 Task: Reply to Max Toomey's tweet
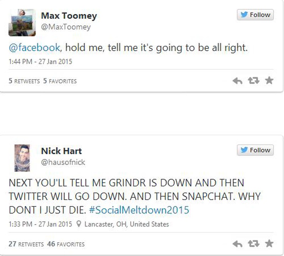tap(237, 81)
